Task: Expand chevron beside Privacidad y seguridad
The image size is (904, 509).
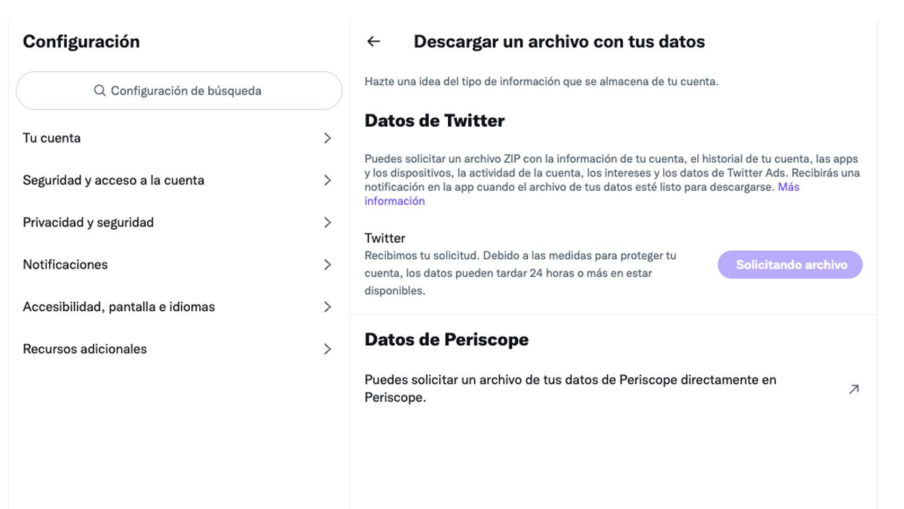Action: click(x=327, y=222)
